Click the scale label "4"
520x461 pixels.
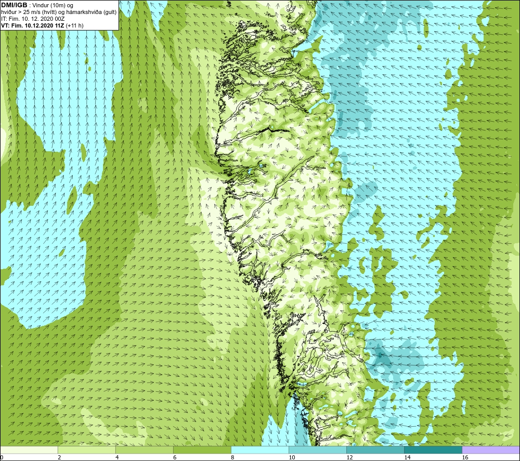pyautogui.click(x=117, y=458)
